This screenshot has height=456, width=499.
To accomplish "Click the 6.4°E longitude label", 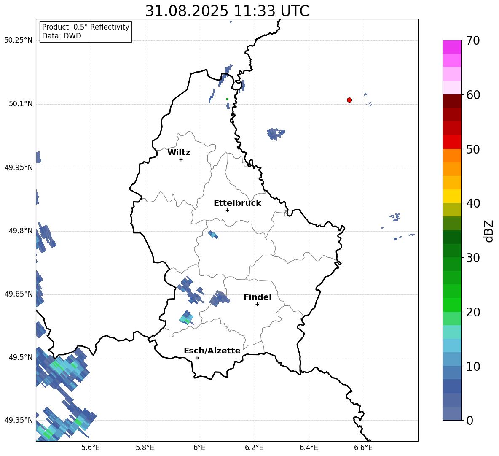I will tap(309, 448).
